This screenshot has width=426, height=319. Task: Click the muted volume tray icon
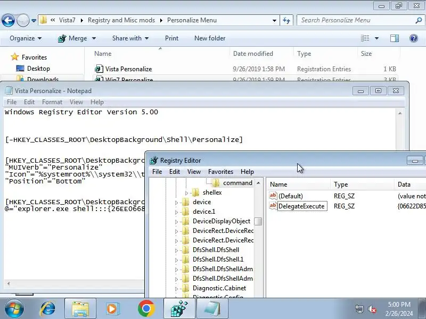(x=372, y=309)
